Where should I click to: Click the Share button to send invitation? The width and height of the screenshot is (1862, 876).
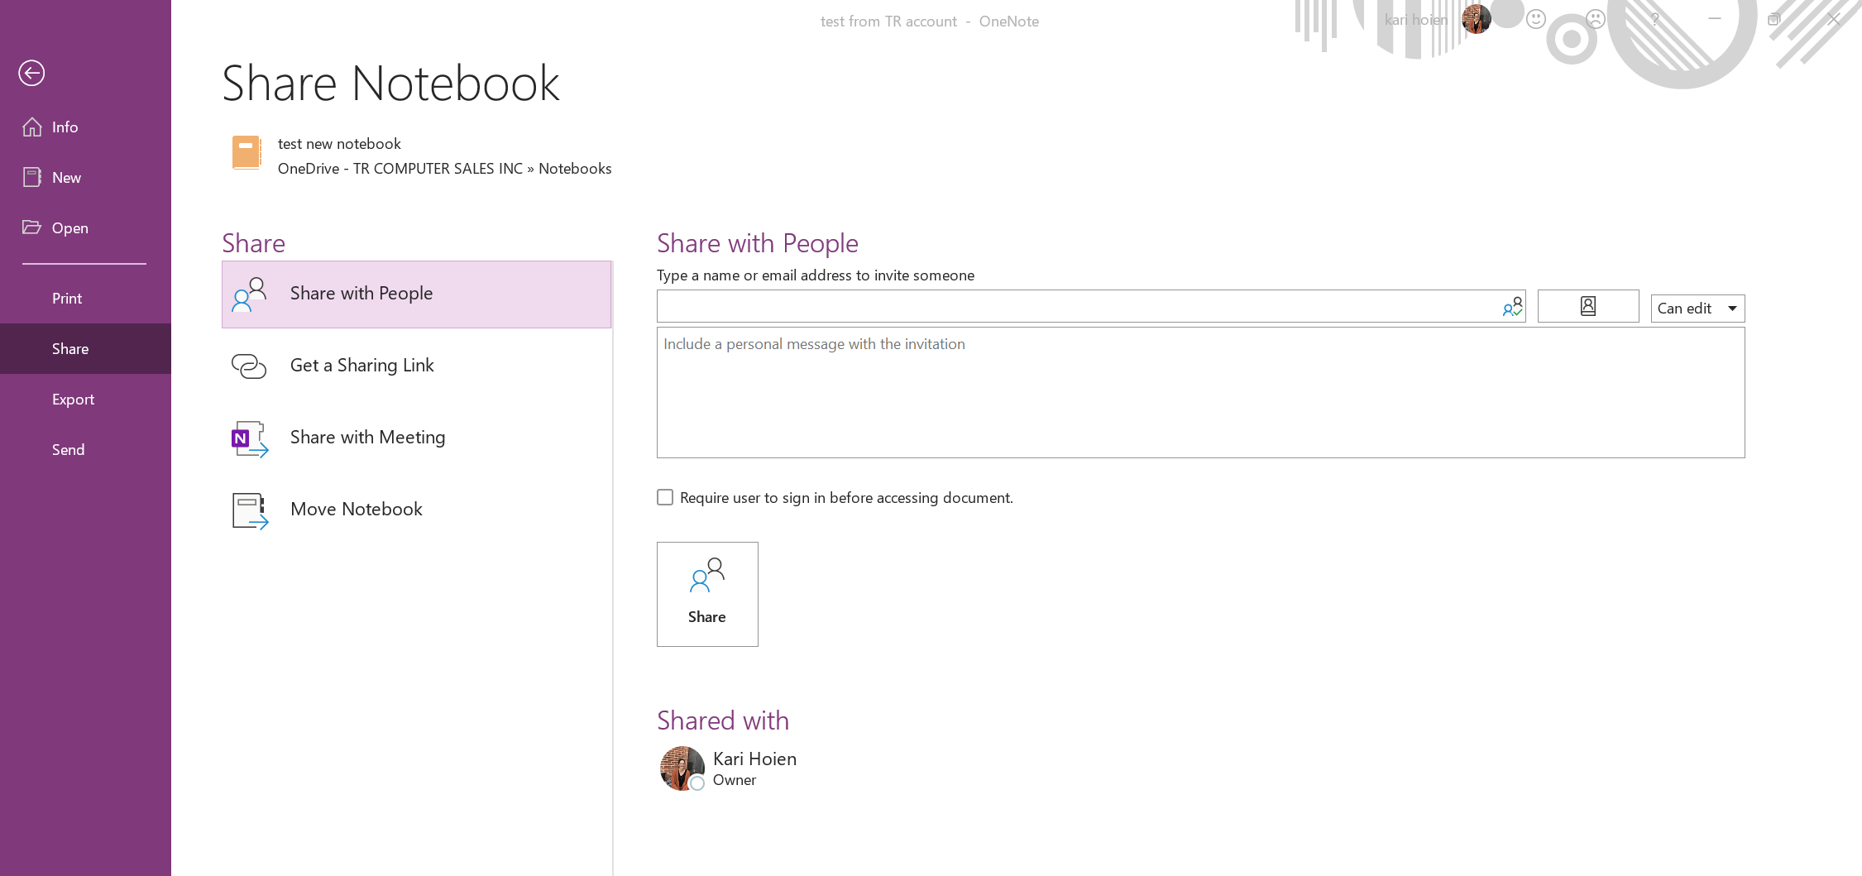[707, 594]
